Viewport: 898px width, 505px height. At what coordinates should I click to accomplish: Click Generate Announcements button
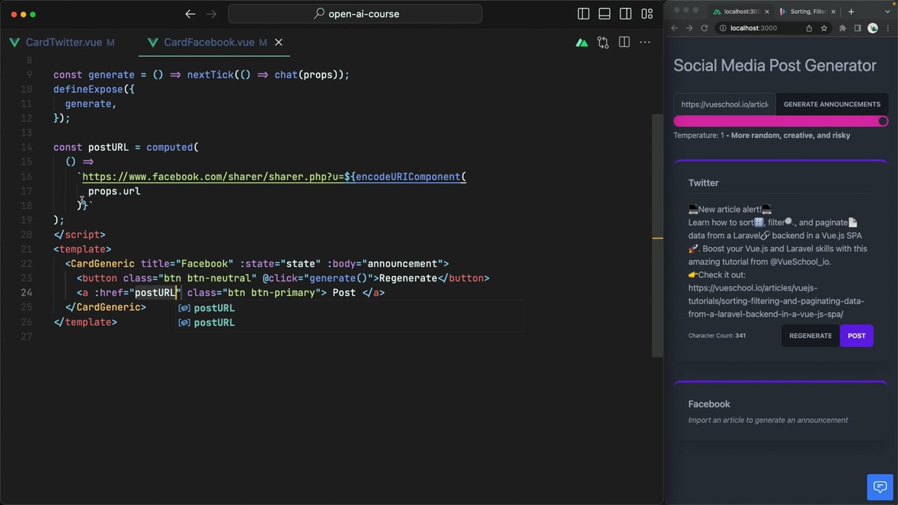832,105
